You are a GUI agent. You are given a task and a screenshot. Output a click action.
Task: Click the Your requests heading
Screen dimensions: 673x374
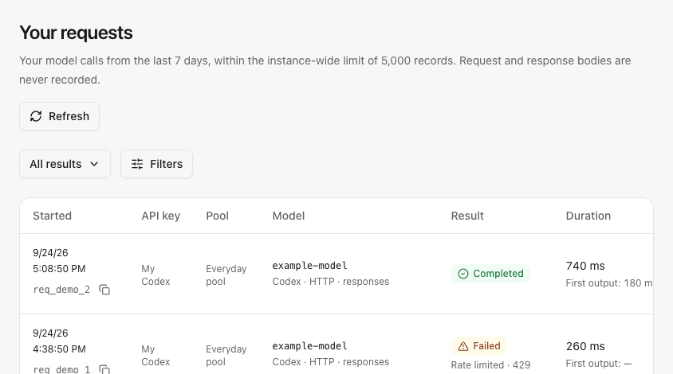pyautogui.click(x=76, y=33)
